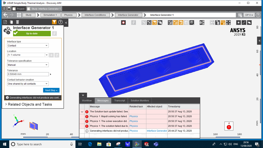Open File Explorer in taskbar

pyautogui.click(x=99, y=144)
